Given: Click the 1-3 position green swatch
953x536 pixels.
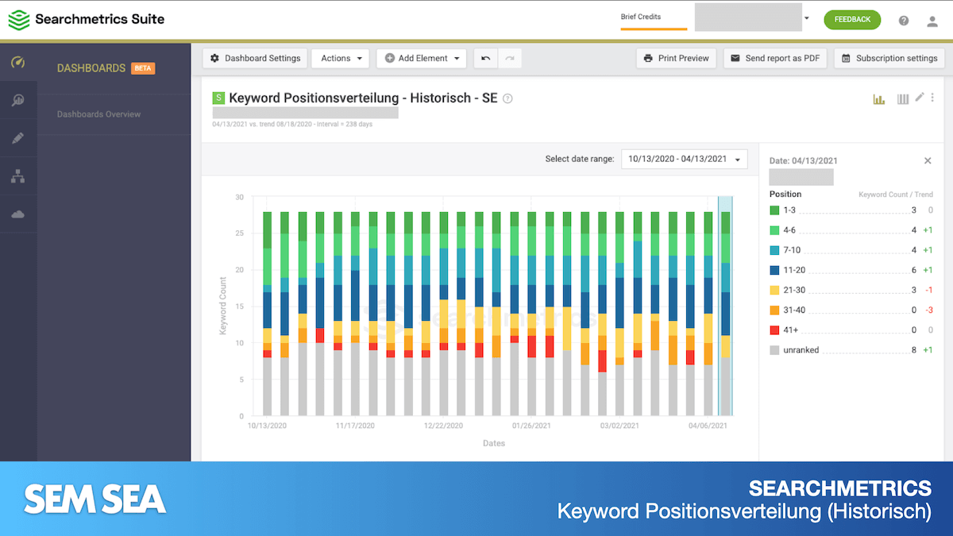Looking at the screenshot, I should click(775, 210).
